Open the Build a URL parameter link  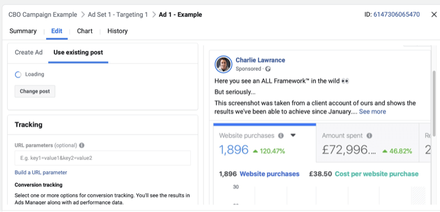pyautogui.click(x=41, y=172)
